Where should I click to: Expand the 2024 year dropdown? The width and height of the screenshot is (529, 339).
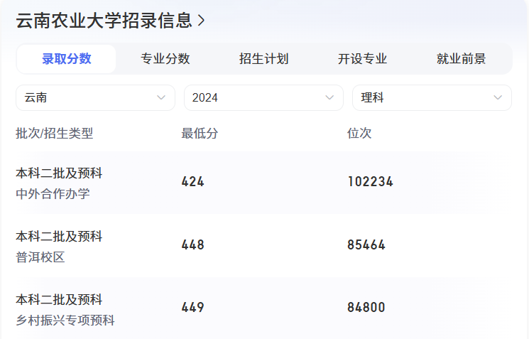263,97
